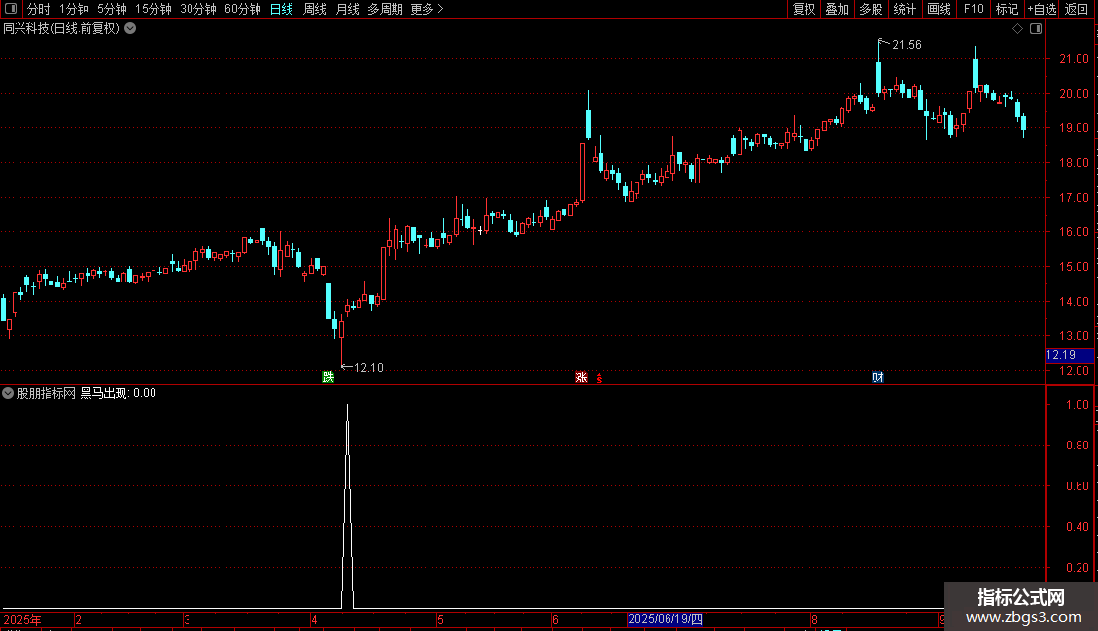Switch to 分时 intraday view
Screen dimensions: 1098x631
coord(39,9)
